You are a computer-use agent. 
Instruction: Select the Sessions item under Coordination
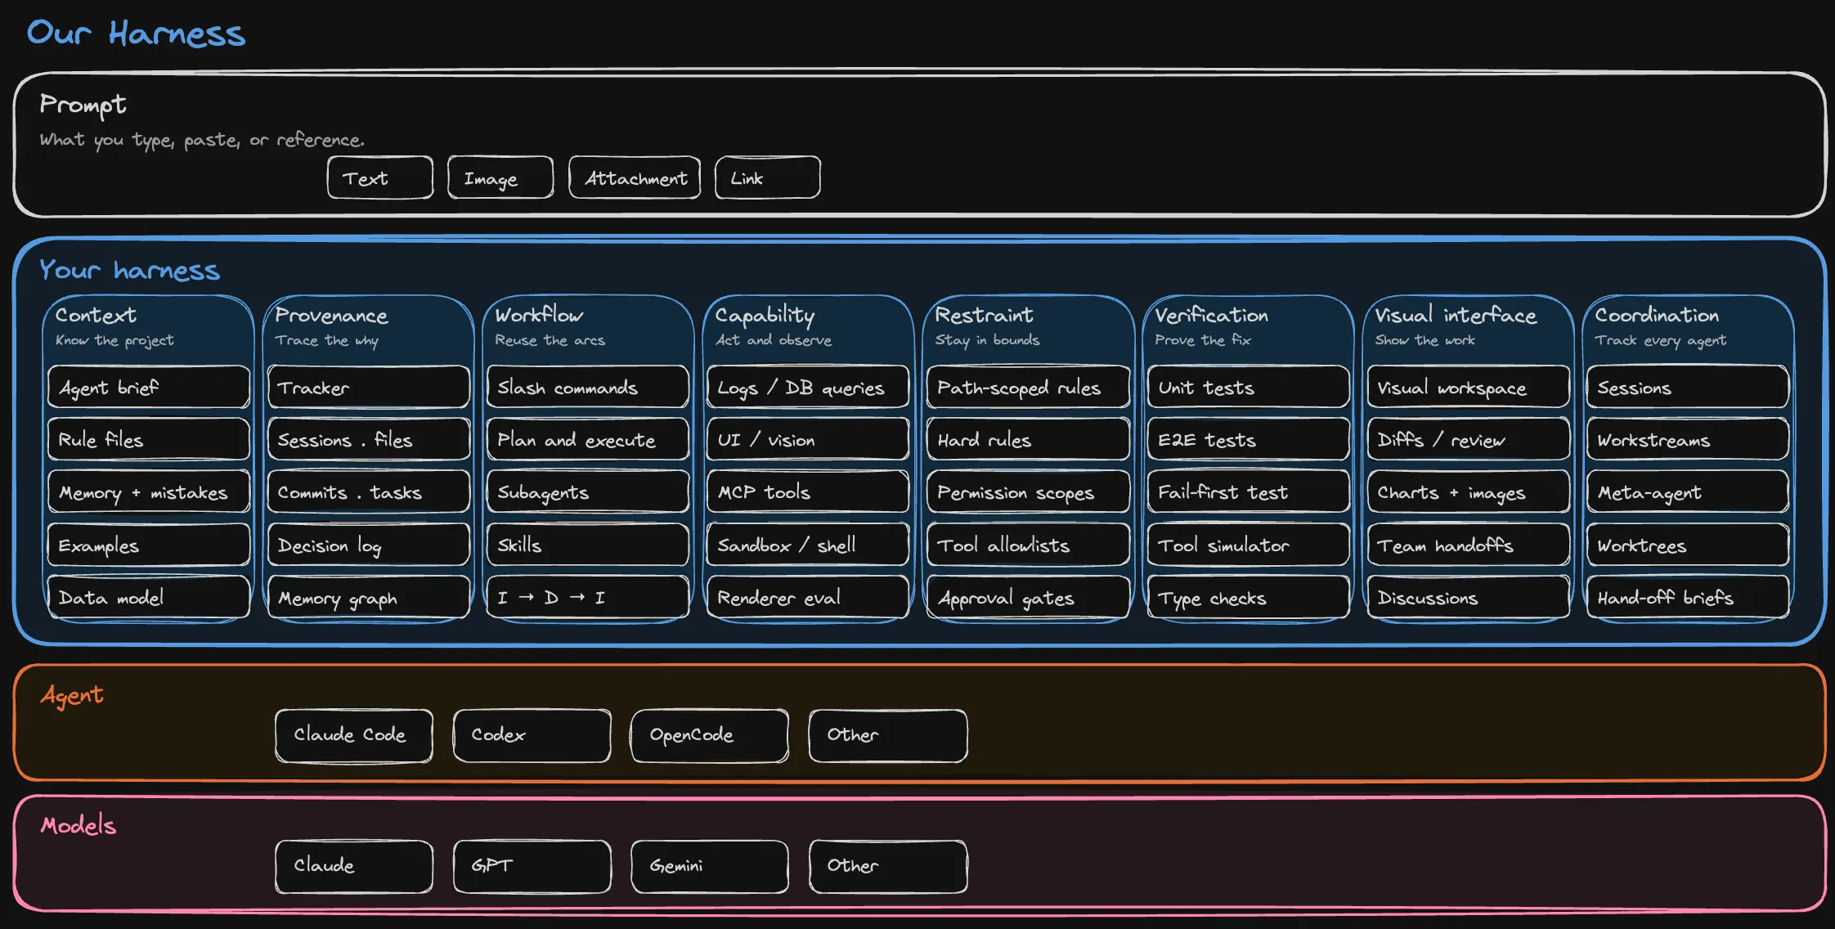point(1688,387)
